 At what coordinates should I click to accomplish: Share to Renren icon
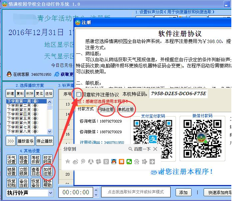click(x=91, y=162)
